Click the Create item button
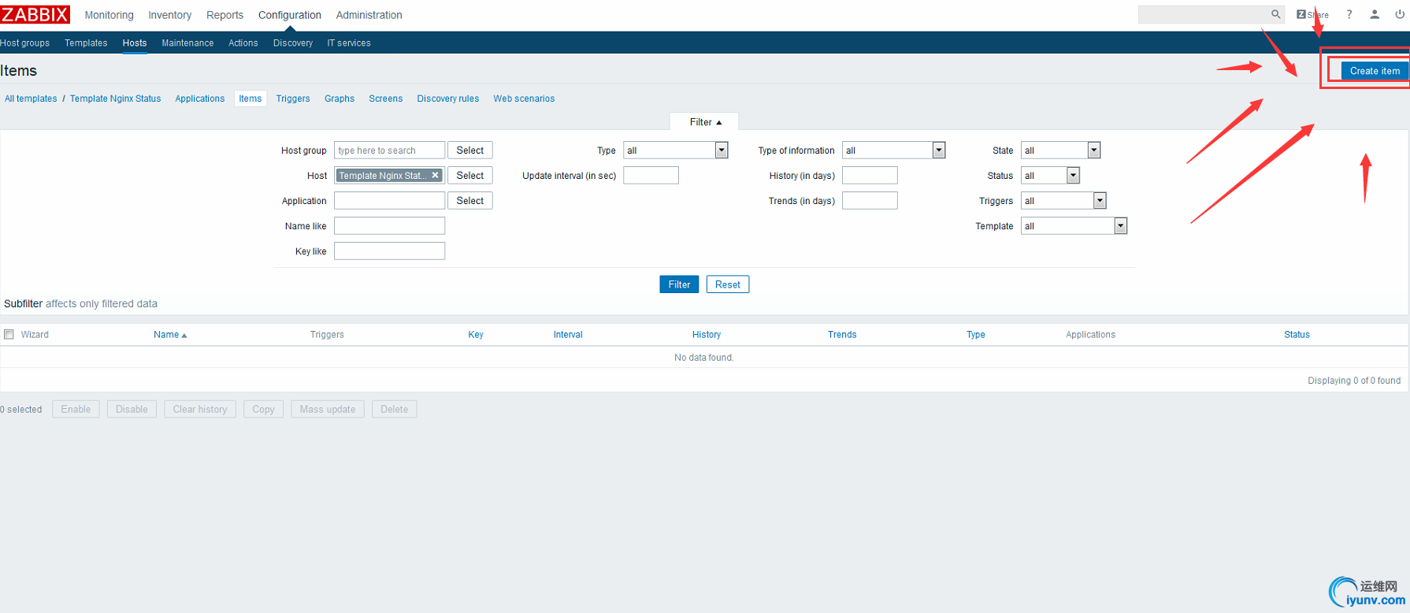This screenshot has width=1410, height=613. tap(1375, 71)
